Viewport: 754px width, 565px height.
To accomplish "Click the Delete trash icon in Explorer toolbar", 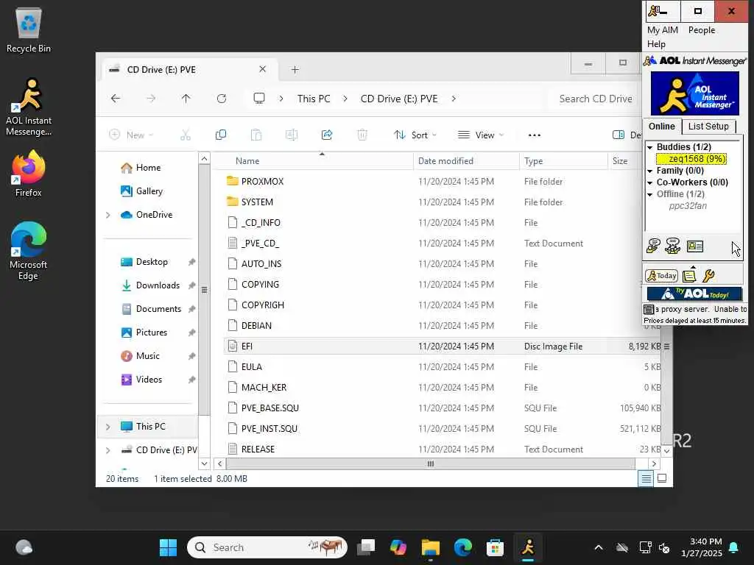I will 362,135.
